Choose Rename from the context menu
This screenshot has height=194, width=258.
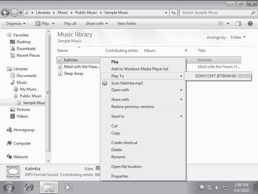click(x=143, y=157)
